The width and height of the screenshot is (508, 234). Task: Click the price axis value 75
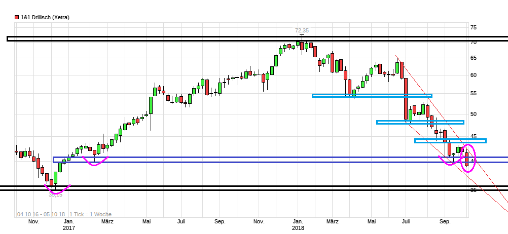coord(474,27)
